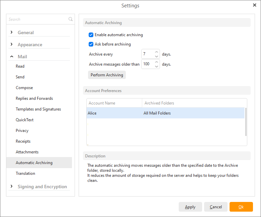
Task: Click the Perform Archiving button
Action: [107, 75]
